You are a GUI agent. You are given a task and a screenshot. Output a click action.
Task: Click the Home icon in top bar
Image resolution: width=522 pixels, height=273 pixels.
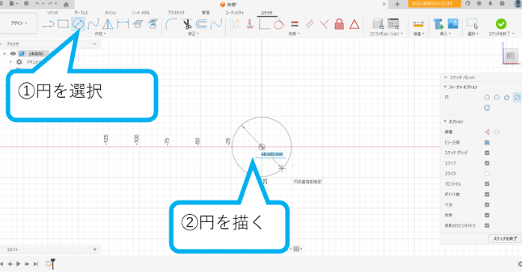(66, 4)
